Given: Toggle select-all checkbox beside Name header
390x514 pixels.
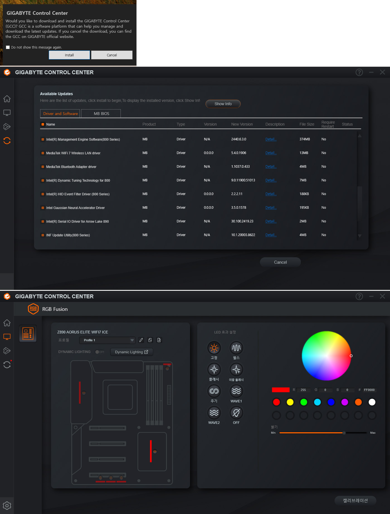Looking at the screenshot, I should point(43,124).
